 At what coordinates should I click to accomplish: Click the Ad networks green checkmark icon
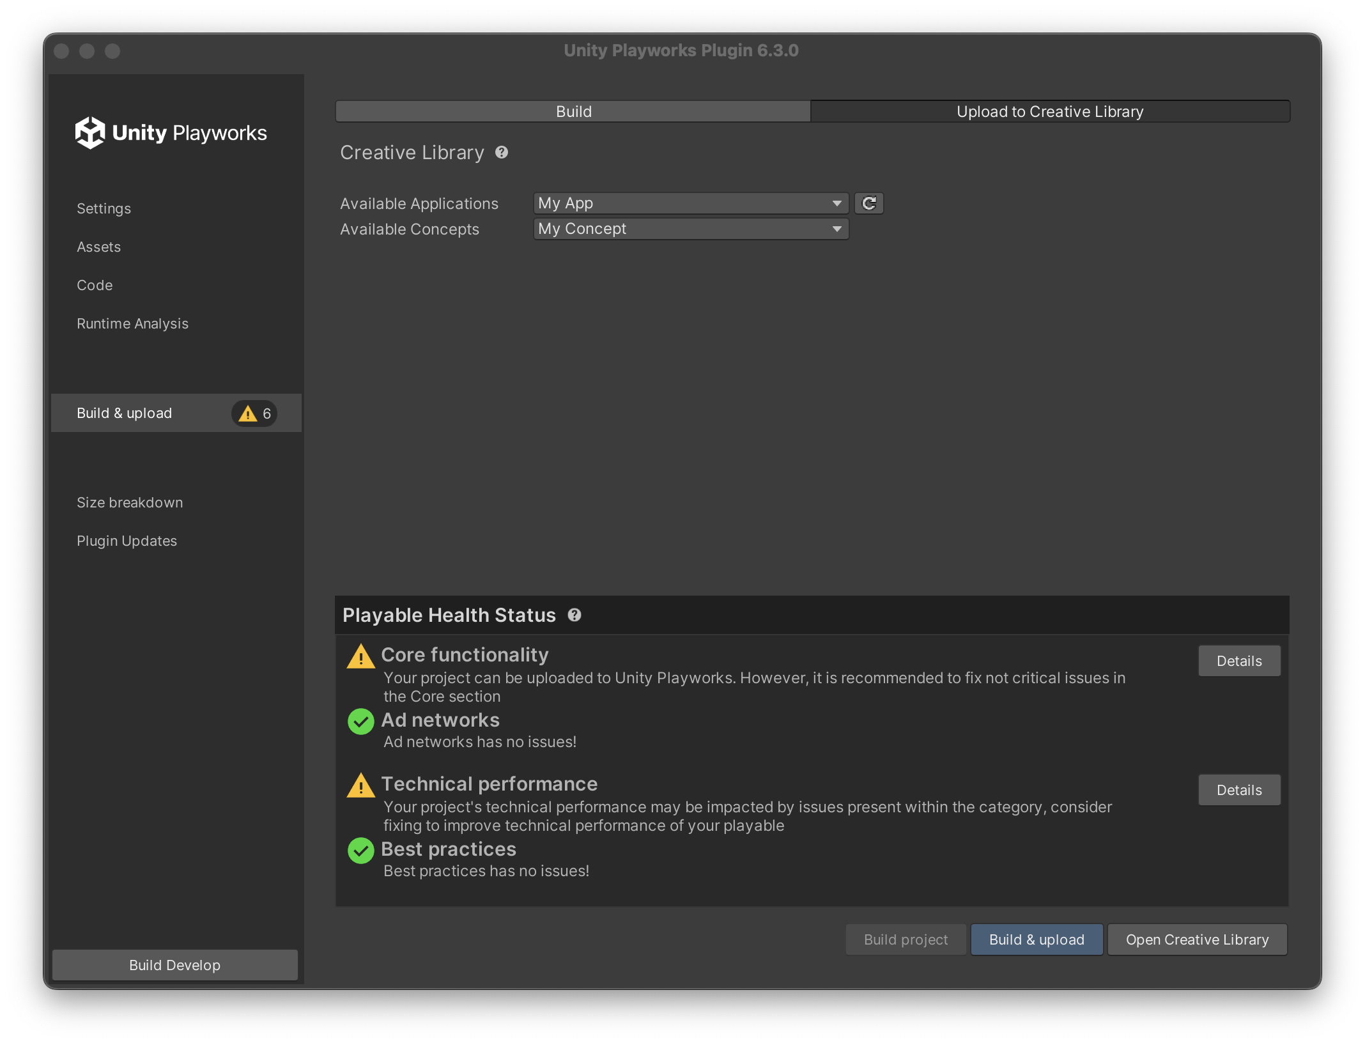[360, 722]
